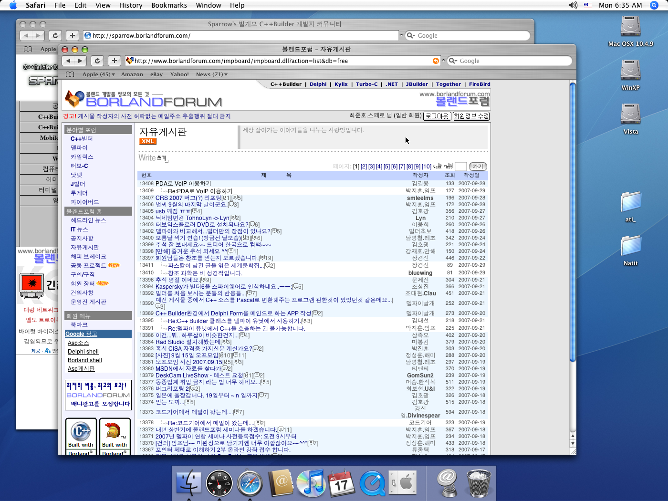The image size is (668, 501).
Task: Click the Safari reload page button
Action: [x=97, y=61]
